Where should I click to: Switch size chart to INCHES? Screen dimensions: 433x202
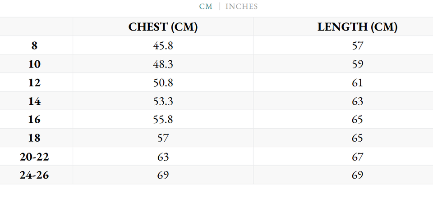(x=241, y=6)
